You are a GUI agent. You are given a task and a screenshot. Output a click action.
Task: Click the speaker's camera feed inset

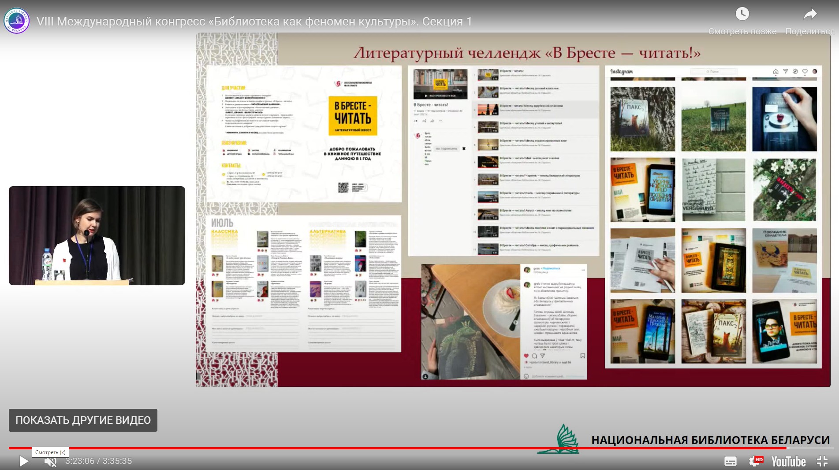pyautogui.click(x=97, y=235)
